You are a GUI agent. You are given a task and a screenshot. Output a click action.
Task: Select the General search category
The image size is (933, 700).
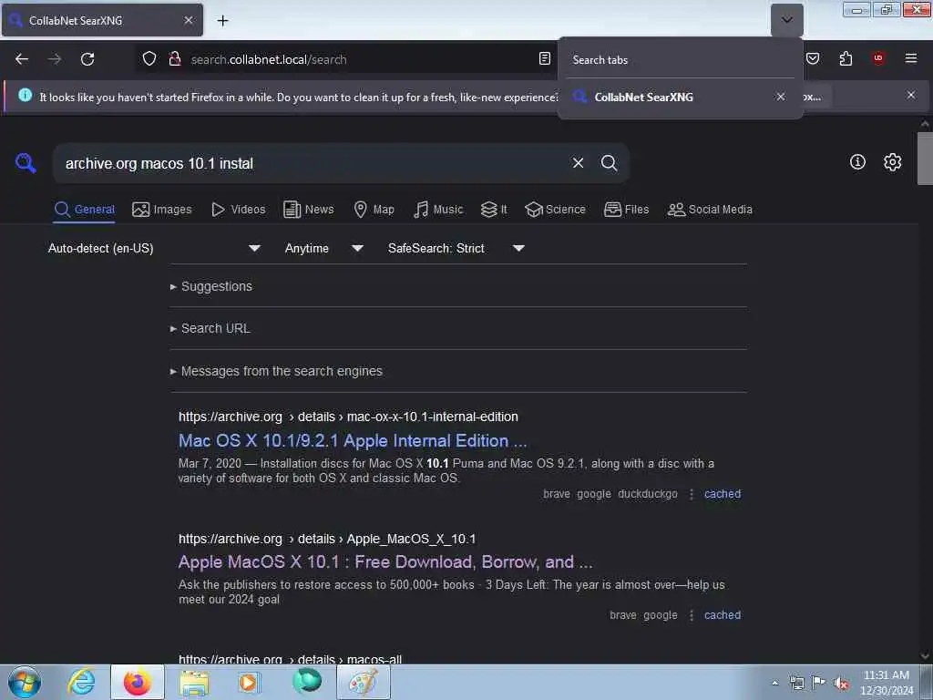click(84, 210)
